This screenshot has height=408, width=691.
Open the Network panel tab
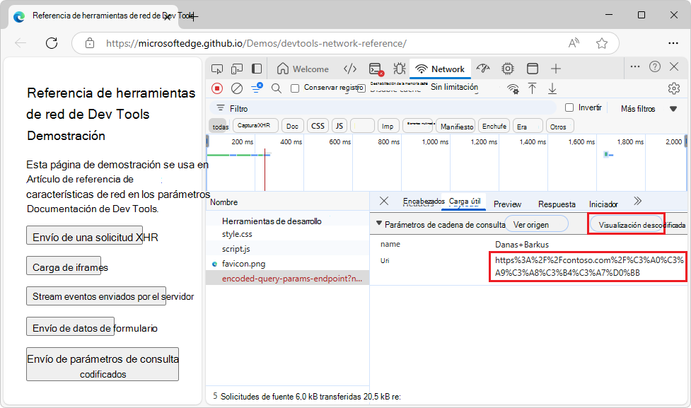pyautogui.click(x=440, y=69)
